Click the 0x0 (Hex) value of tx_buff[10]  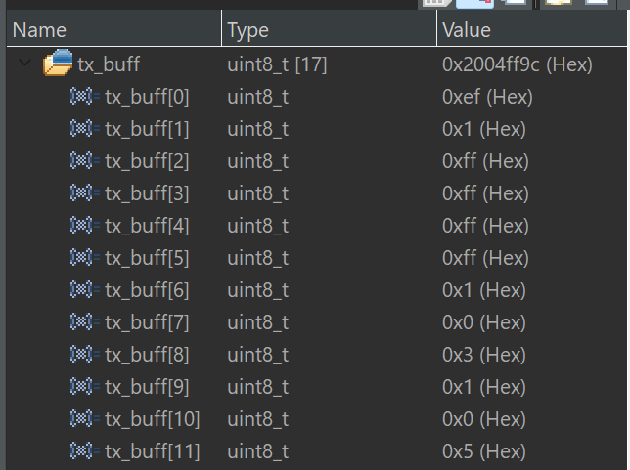484,419
